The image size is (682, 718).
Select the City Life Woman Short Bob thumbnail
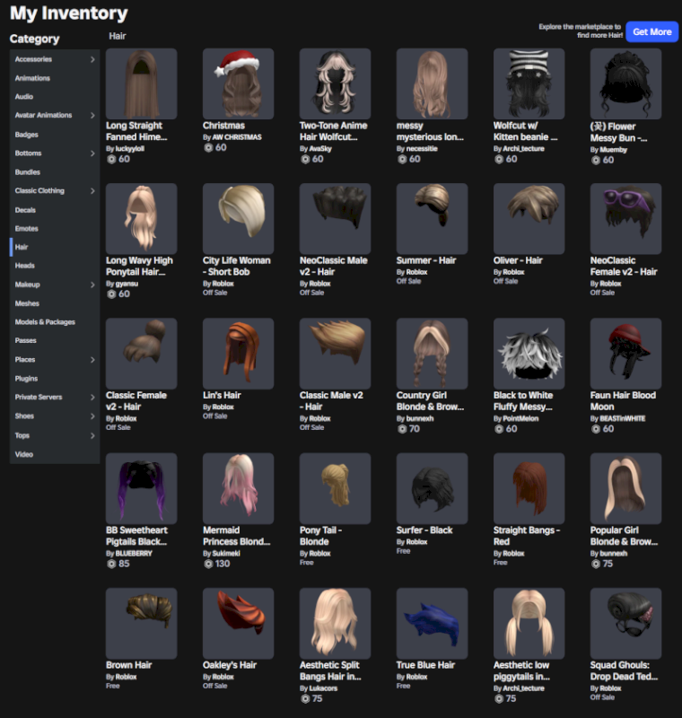(239, 219)
